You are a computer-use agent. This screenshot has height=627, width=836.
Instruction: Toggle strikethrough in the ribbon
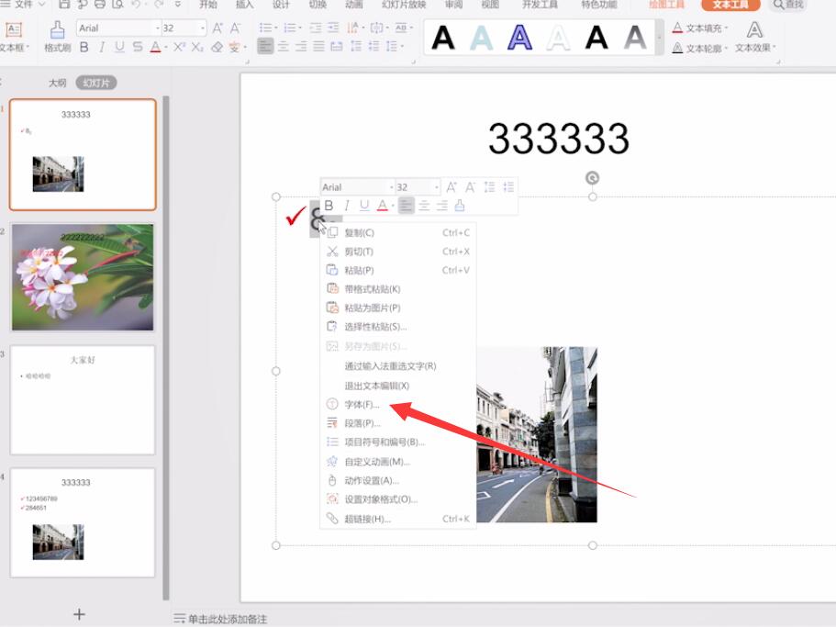click(138, 48)
